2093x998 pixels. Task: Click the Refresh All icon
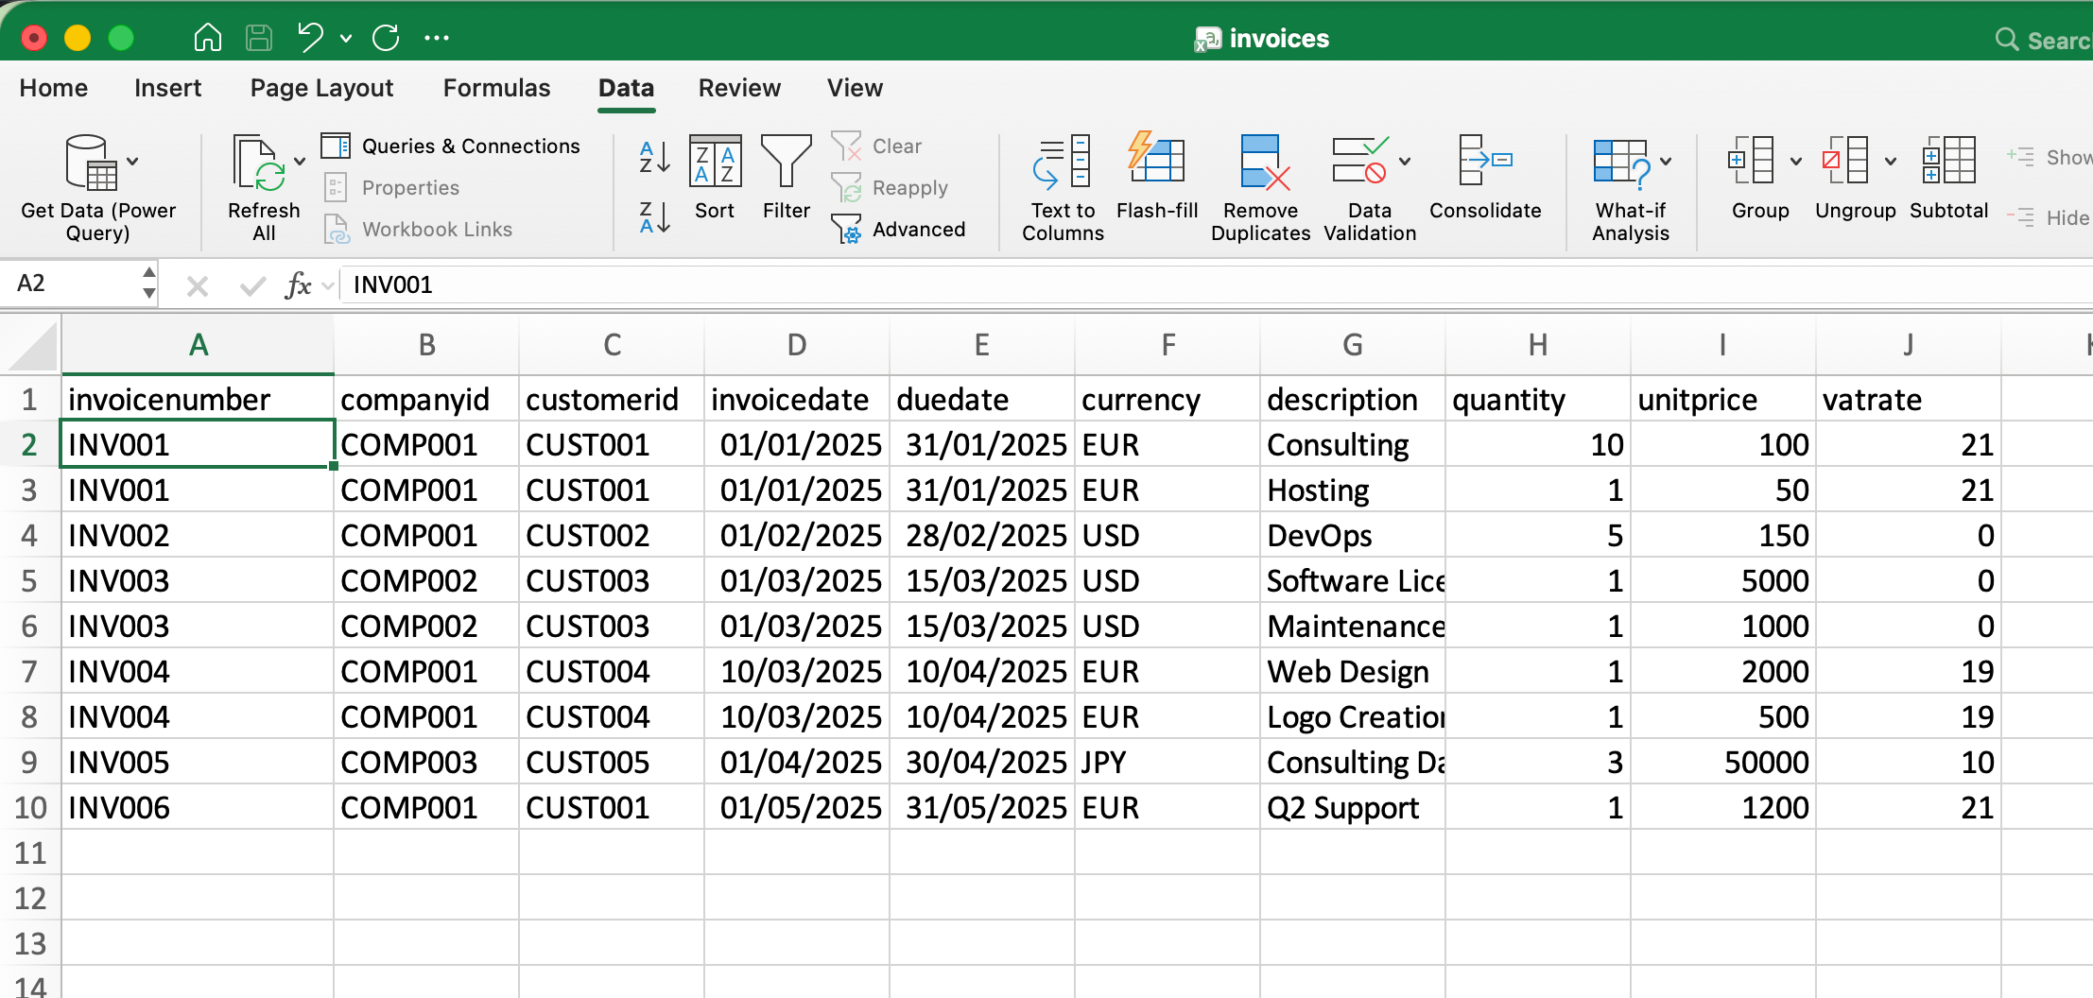click(258, 162)
